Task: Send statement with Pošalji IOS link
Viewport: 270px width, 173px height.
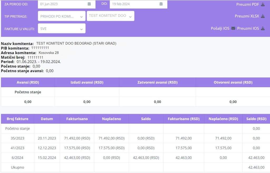Action: [x=220, y=28]
